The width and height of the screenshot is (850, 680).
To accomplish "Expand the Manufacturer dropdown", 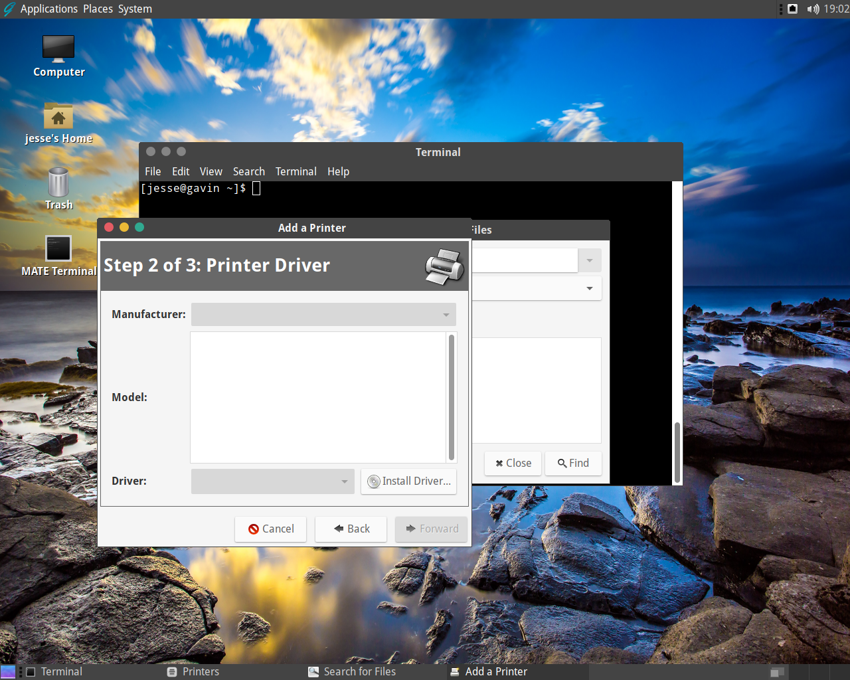I will point(323,314).
